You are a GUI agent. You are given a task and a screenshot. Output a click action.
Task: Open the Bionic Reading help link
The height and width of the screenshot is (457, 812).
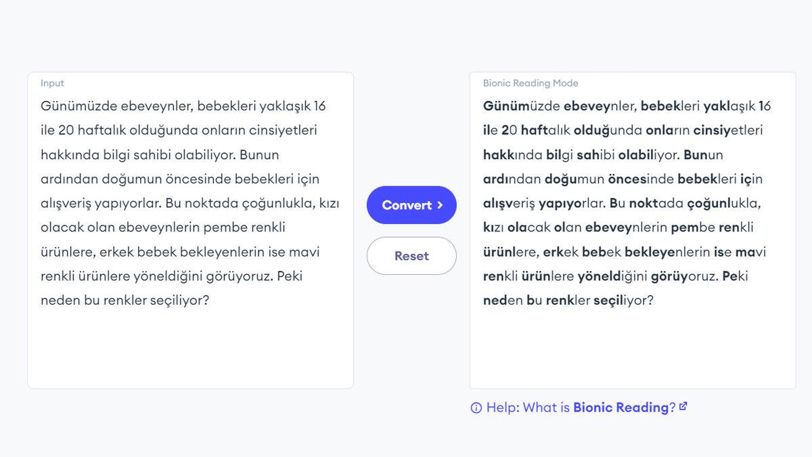[621, 407]
